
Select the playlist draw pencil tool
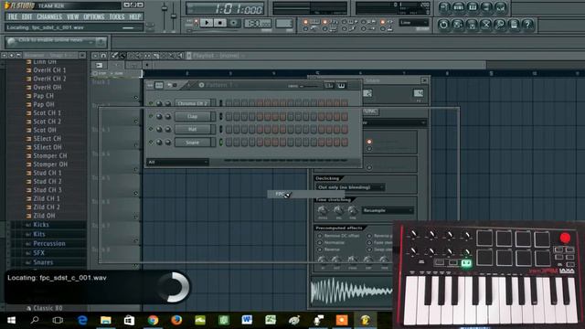pyautogui.click(x=114, y=56)
